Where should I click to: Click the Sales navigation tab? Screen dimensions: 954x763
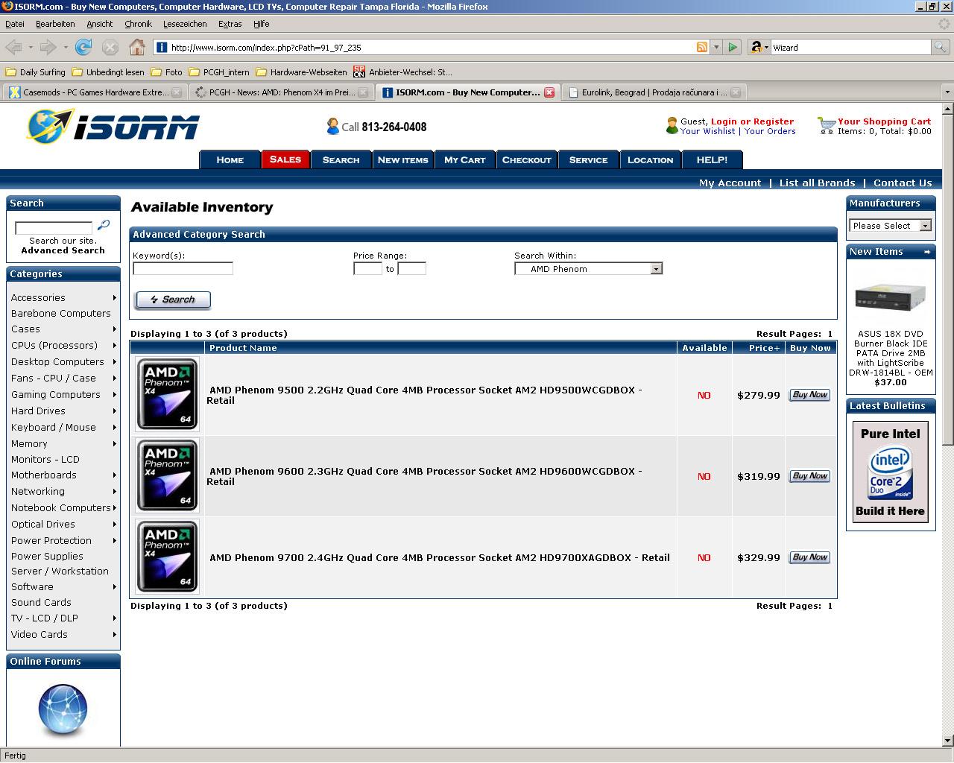pyautogui.click(x=285, y=159)
